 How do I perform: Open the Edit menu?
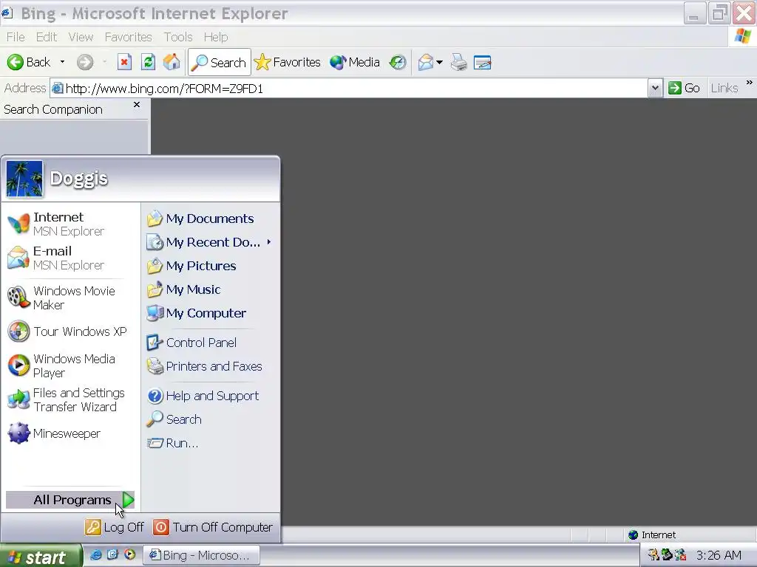[x=47, y=37]
